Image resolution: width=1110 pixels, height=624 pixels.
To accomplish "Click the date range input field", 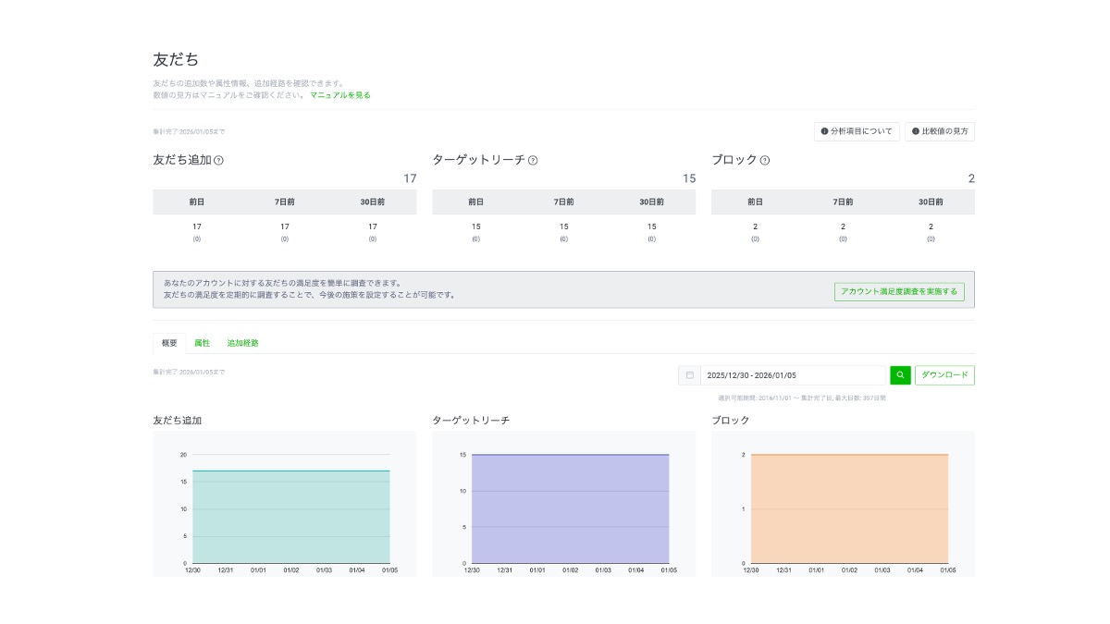I will pos(794,375).
